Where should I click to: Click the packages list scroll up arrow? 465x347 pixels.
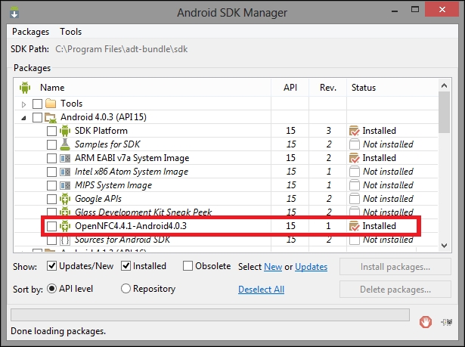[x=445, y=85]
